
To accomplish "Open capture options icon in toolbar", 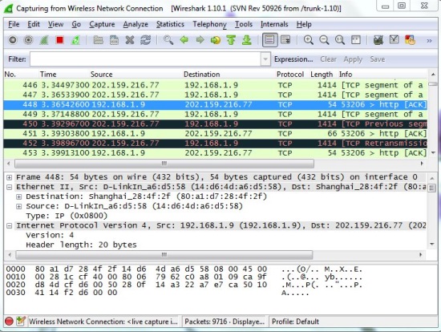I will (x=28, y=40).
